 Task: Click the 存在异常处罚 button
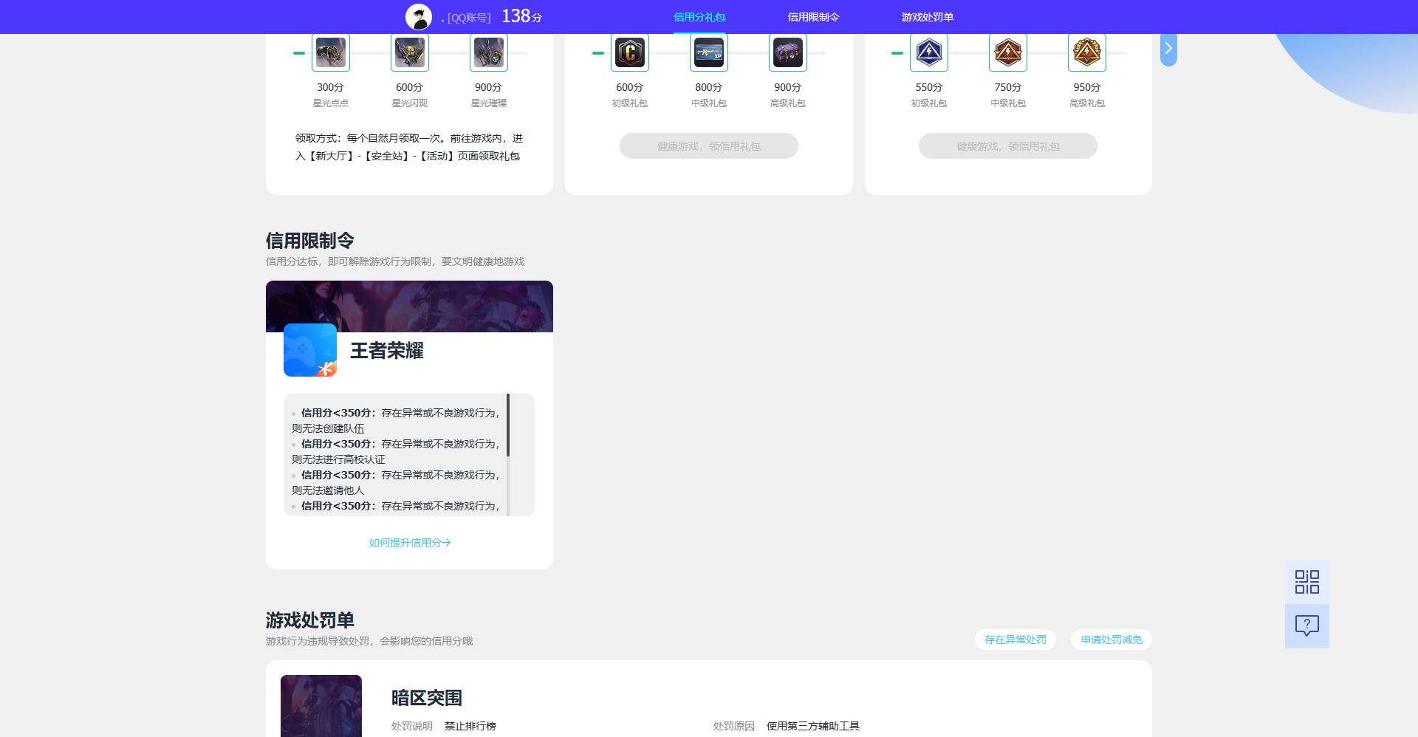[1015, 640]
